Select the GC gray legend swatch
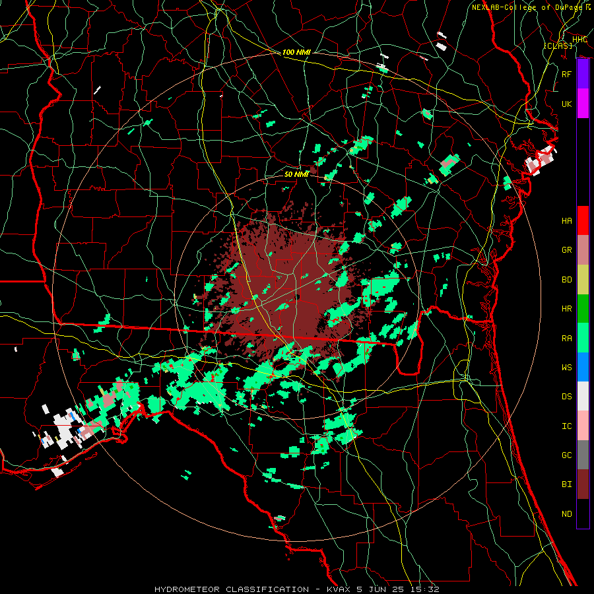The width and height of the screenshot is (594, 594). [583, 455]
